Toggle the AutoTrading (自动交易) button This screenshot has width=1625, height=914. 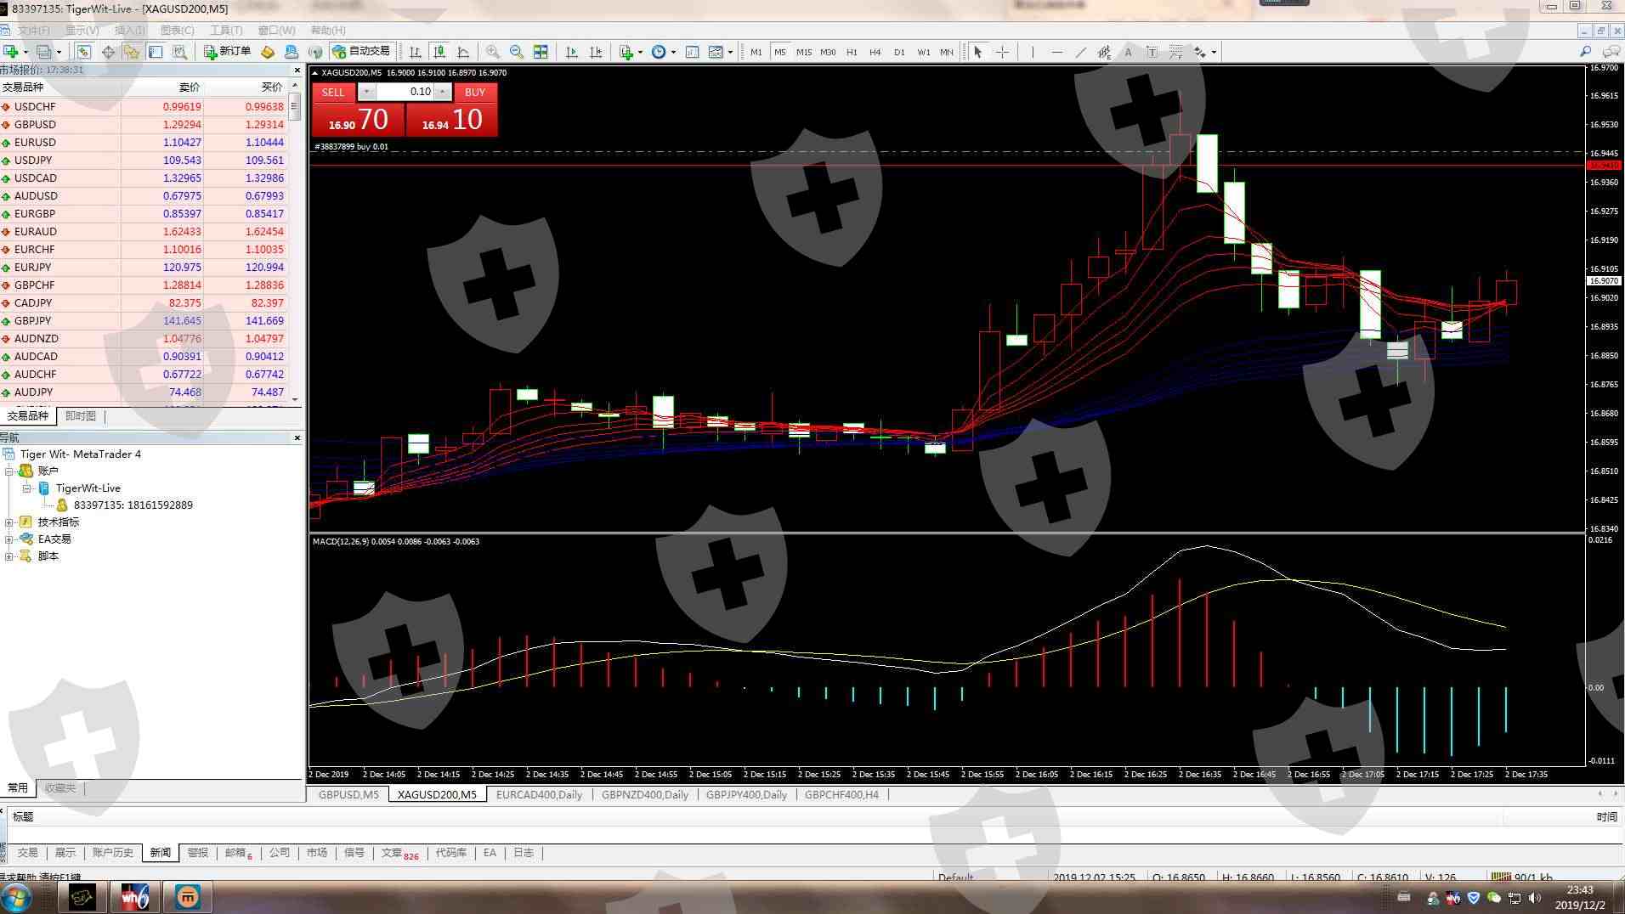pyautogui.click(x=361, y=52)
